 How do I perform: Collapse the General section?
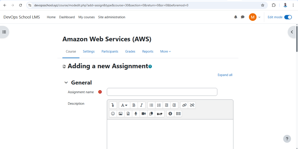(66, 83)
